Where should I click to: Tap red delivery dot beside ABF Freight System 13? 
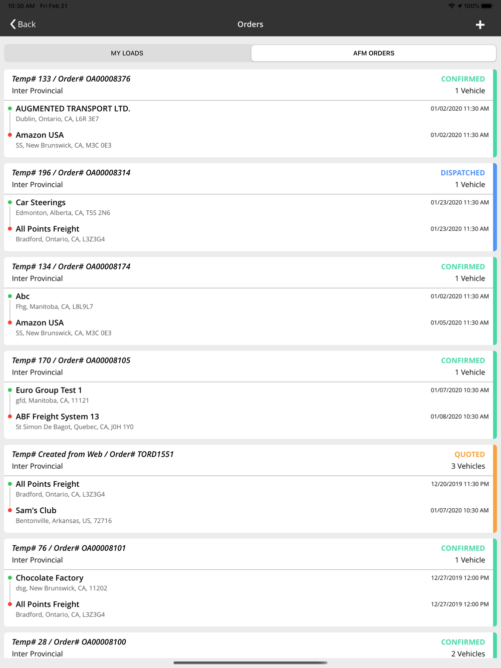click(10, 417)
